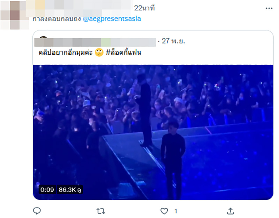279x218 pixels.
Task: Open the share (upload arrow) icon
Action: pyautogui.click(x=231, y=211)
